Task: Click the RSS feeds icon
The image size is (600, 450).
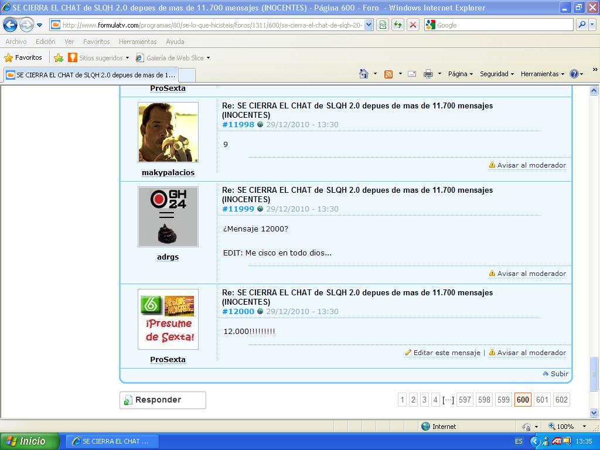Action: tap(388, 74)
